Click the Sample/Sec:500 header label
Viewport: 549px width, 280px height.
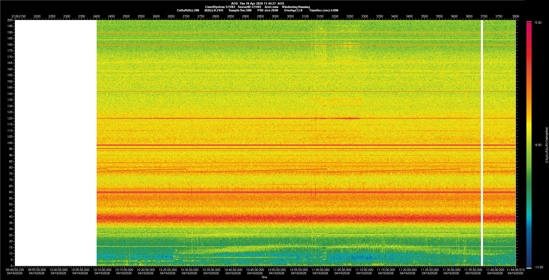coord(240,11)
